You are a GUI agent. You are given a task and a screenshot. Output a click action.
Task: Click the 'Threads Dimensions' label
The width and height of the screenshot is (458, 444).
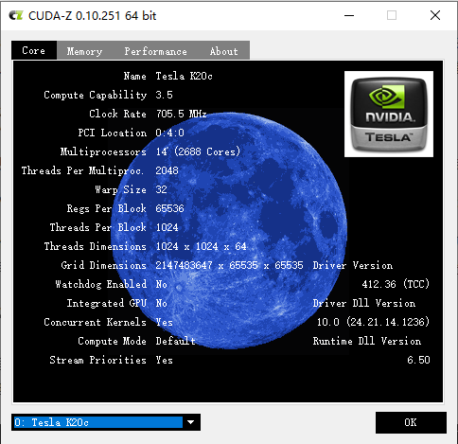coord(96,246)
